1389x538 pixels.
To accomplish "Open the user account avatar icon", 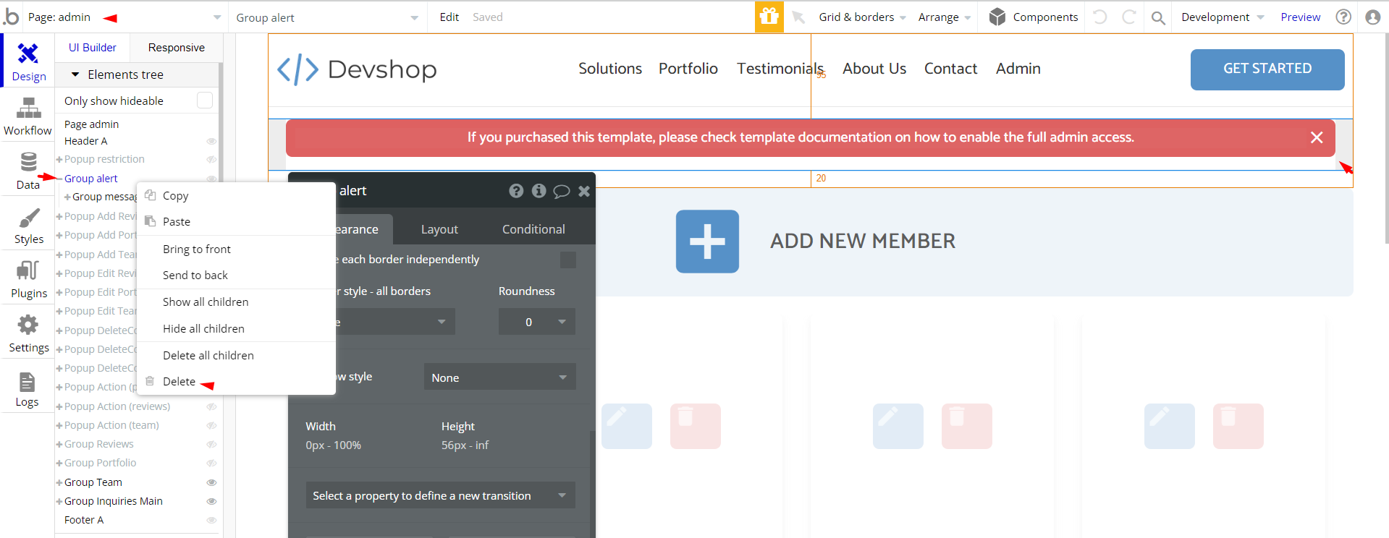I will coord(1372,17).
